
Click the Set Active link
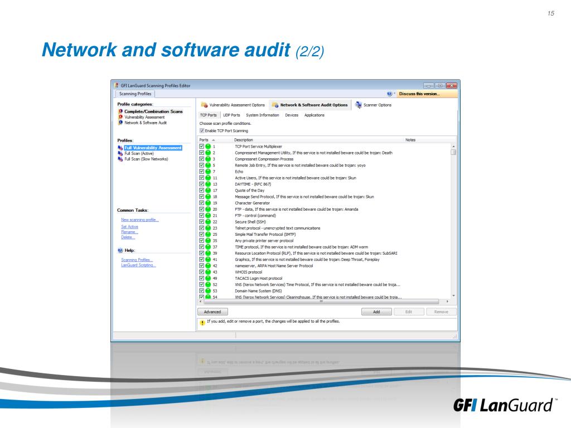(129, 227)
